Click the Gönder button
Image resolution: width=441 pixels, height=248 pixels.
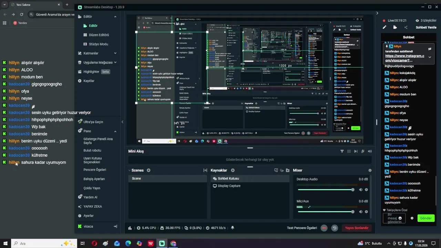(x=426, y=218)
